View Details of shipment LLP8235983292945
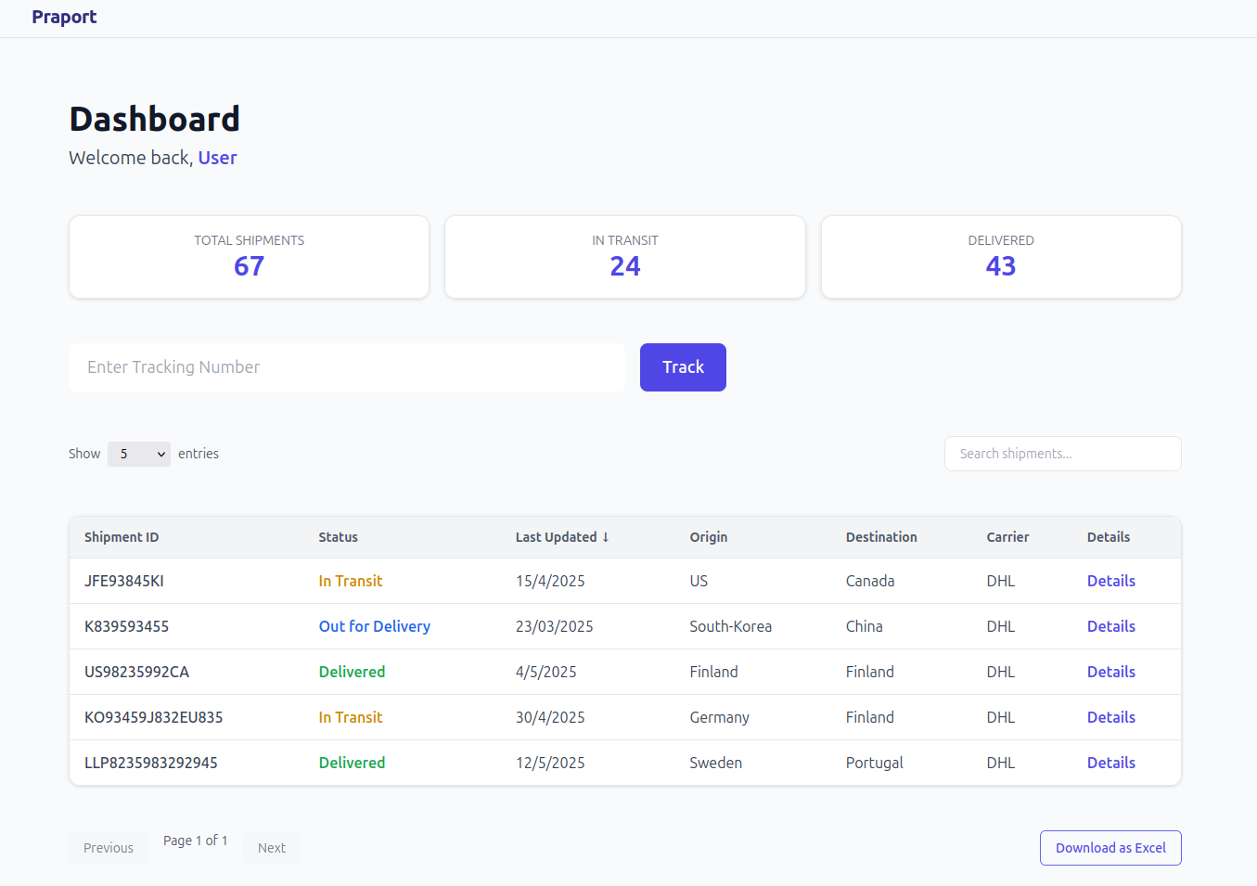Image resolution: width=1257 pixels, height=886 pixels. (x=1110, y=762)
